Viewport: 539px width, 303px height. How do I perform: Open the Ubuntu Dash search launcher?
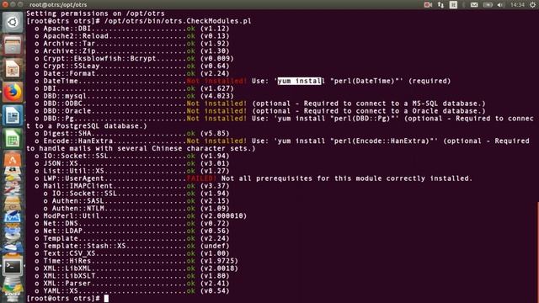pos(13,23)
